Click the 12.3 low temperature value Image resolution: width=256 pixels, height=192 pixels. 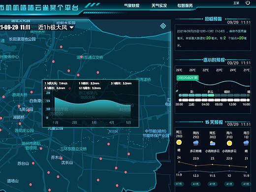point(195,176)
